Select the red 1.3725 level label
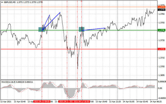Viewport: 166px width, 104px height. (x=161, y=49)
